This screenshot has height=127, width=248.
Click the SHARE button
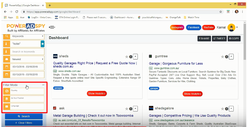(204, 39)
